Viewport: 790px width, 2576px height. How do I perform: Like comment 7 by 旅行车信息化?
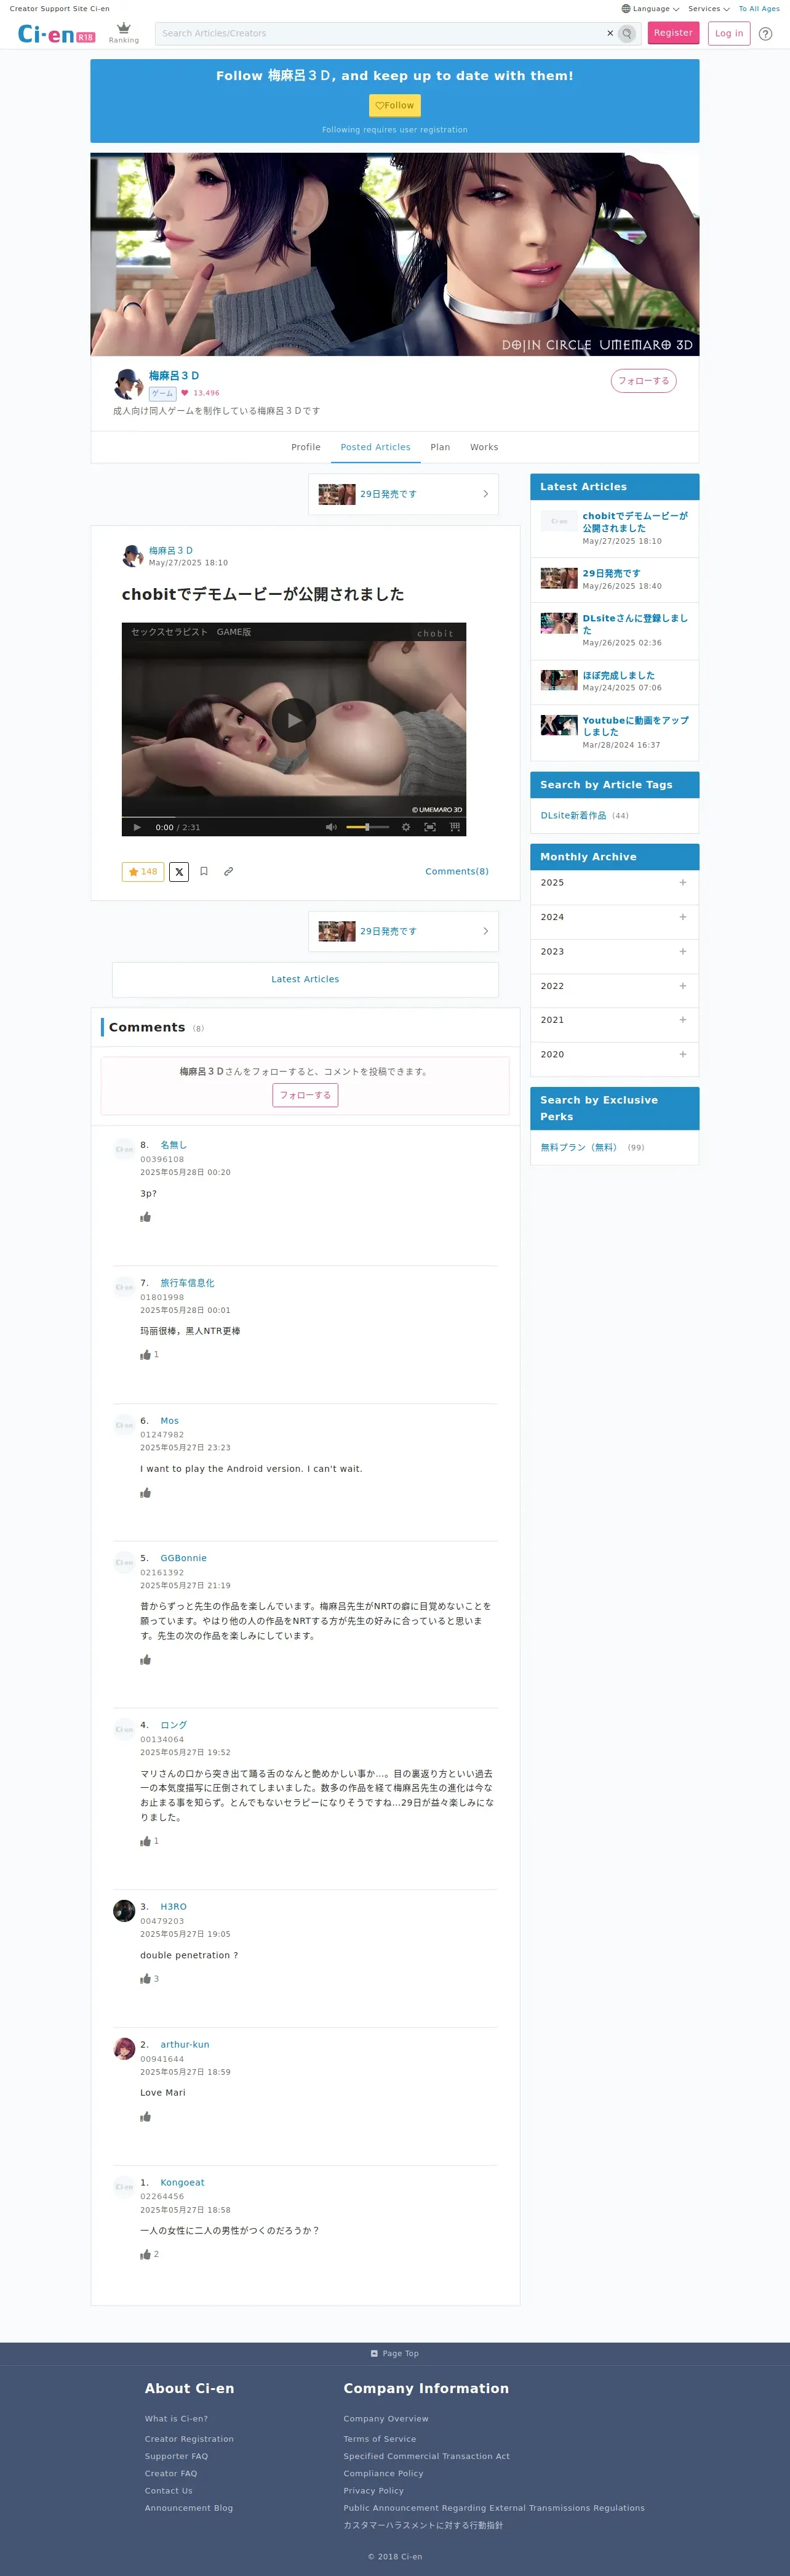(x=146, y=1355)
